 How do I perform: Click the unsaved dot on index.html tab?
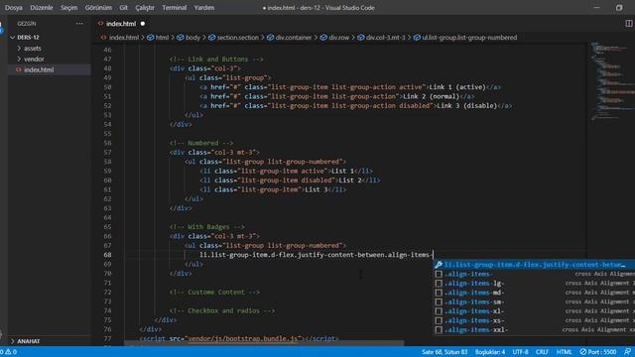143,24
